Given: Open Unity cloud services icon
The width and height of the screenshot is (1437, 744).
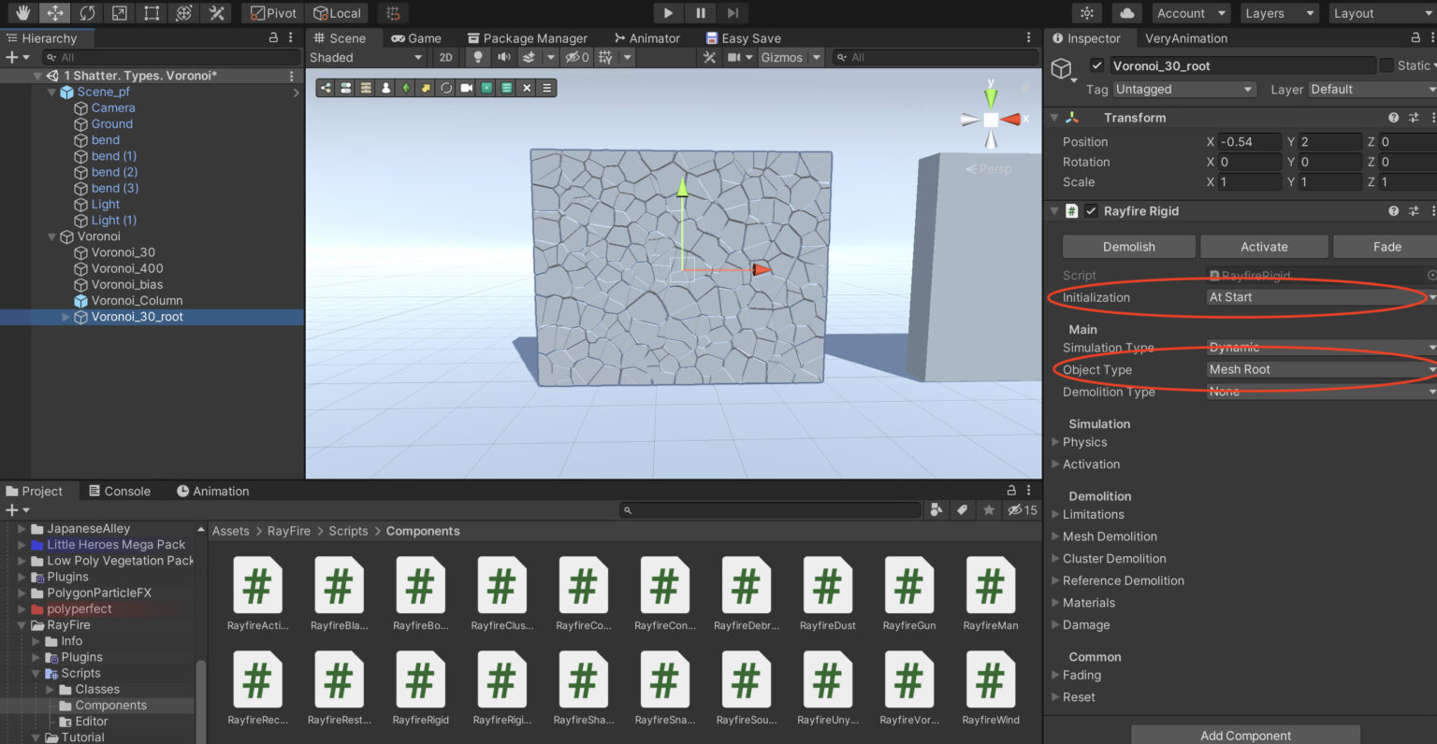Looking at the screenshot, I should pos(1127,13).
